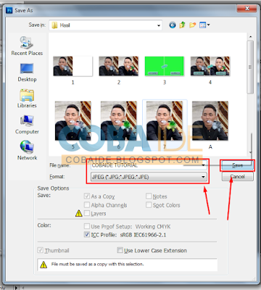Open Computer location

(27, 125)
